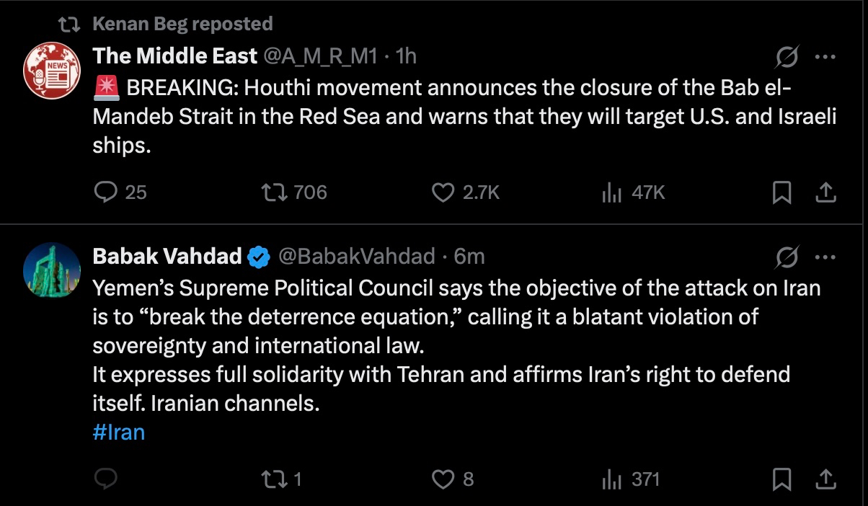Open the @BabakVahdad handle link
The image size is (868, 506).
click(x=357, y=256)
